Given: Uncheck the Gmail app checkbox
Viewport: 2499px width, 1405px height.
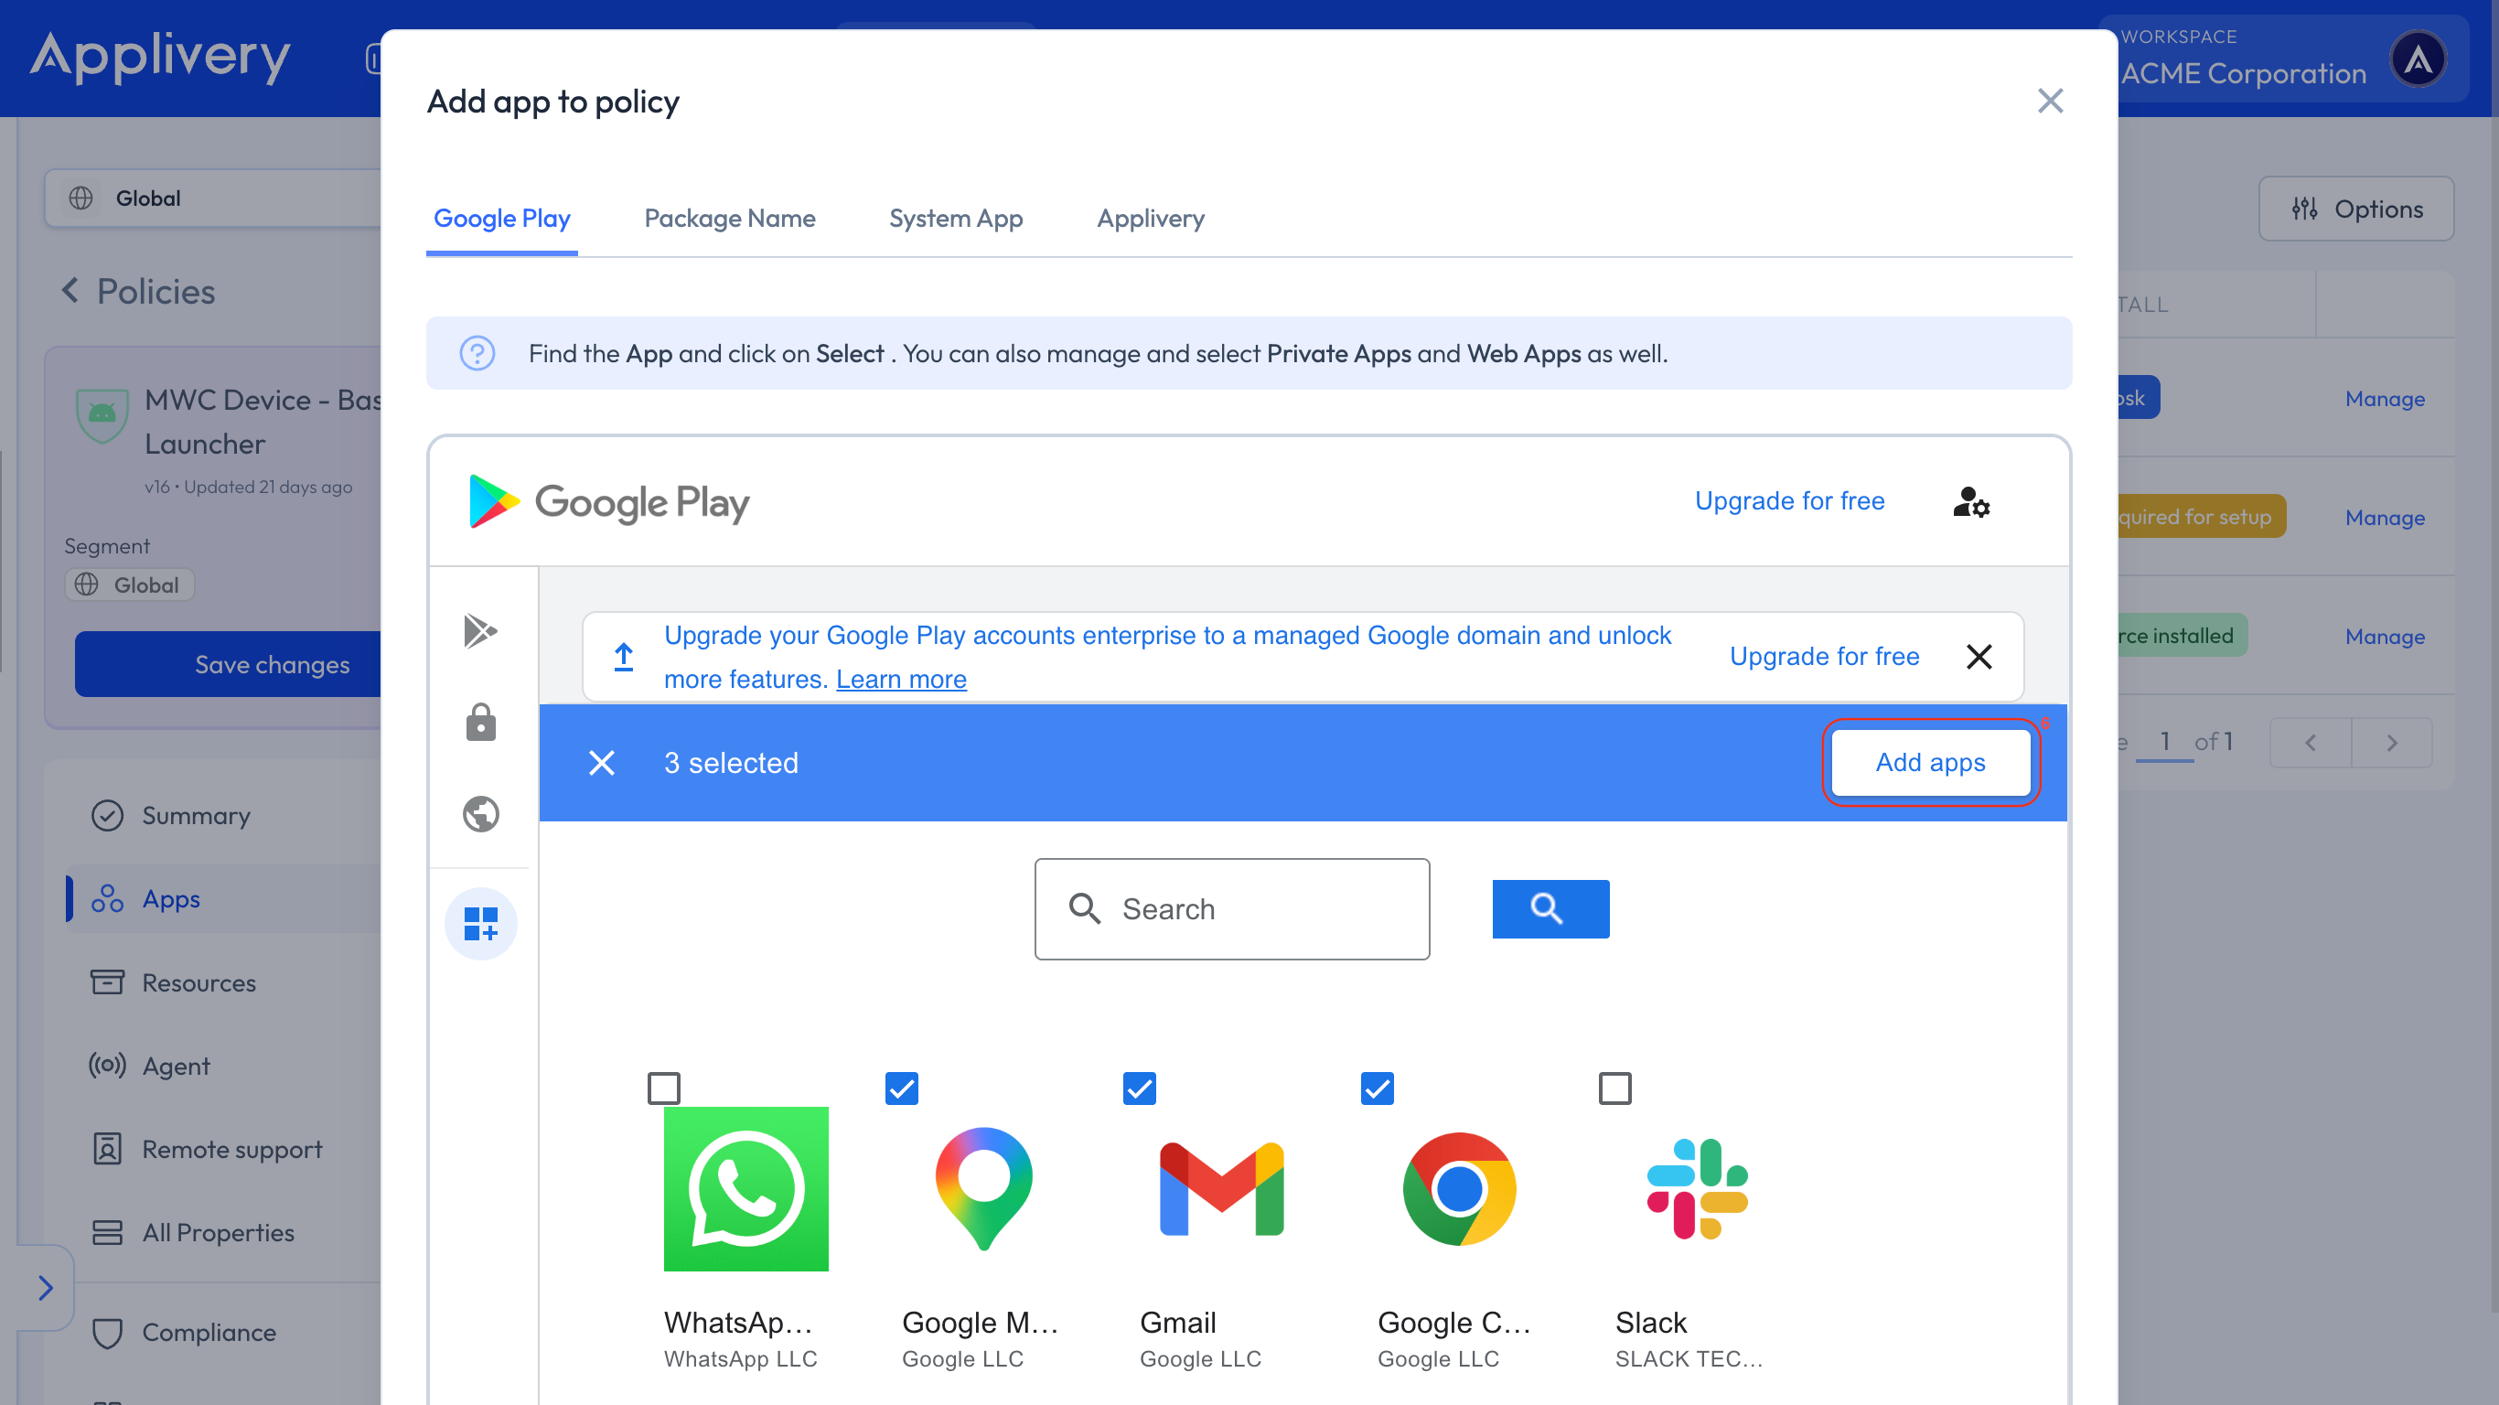Looking at the screenshot, I should coord(1139,1088).
